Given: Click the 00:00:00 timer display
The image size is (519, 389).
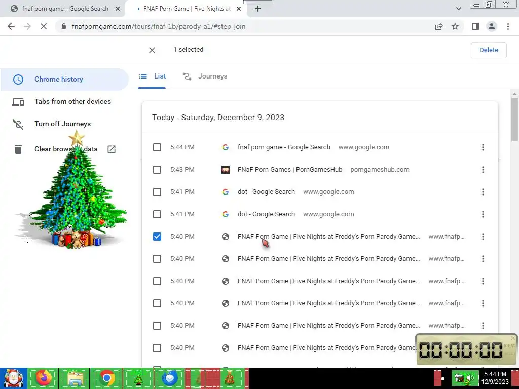Looking at the screenshot, I should tap(461, 350).
